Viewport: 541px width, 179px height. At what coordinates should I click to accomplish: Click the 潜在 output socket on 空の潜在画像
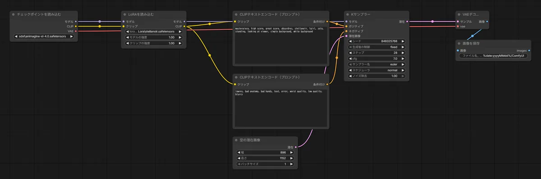coord(296,147)
